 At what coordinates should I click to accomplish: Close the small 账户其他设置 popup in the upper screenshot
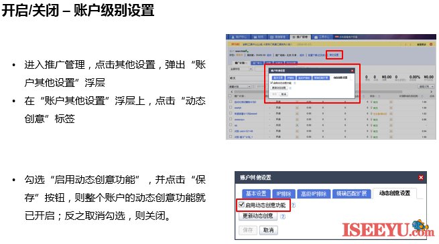click(x=352, y=71)
